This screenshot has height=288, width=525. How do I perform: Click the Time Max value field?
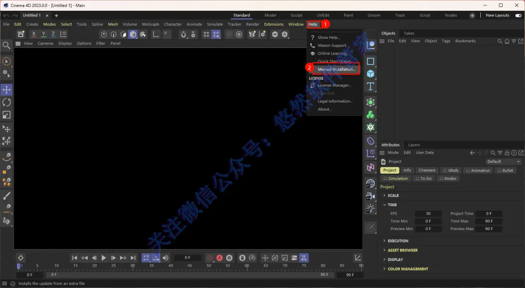(489, 221)
